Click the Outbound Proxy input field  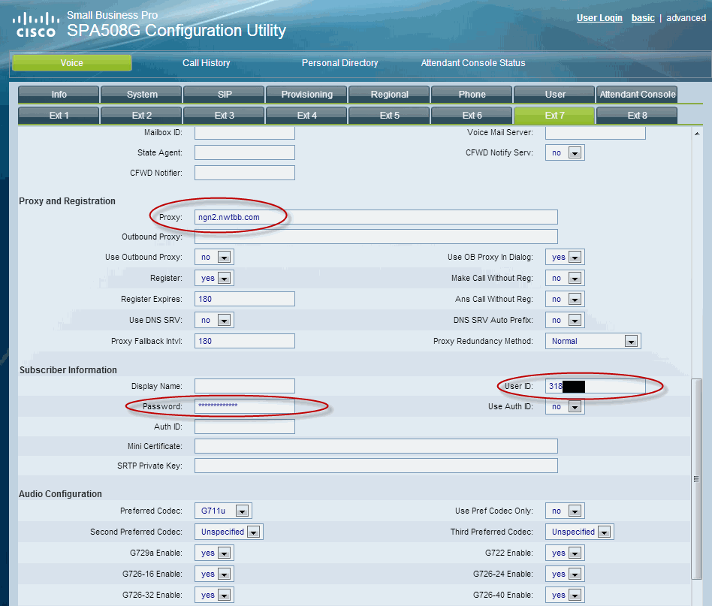tap(376, 237)
